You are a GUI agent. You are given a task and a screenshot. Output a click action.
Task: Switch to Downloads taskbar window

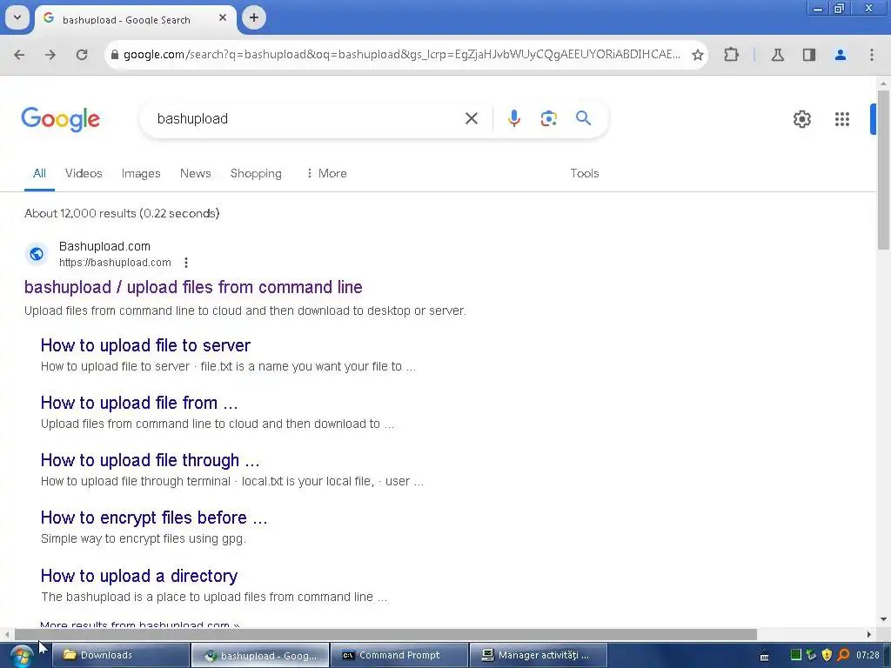pos(121,655)
